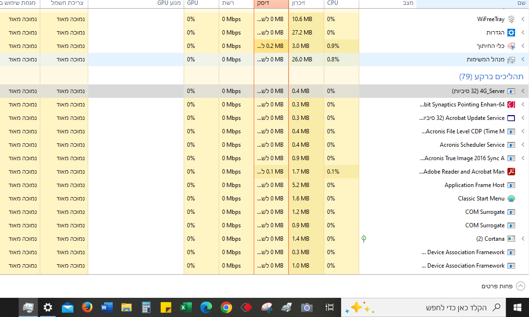
Task: Open the Camera app from taskbar
Action: tap(306, 307)
